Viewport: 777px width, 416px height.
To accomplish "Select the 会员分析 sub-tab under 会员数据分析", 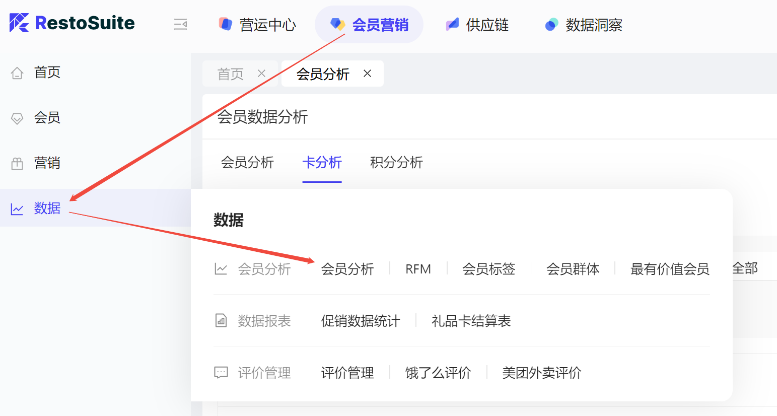I will (x=247, y=162).
